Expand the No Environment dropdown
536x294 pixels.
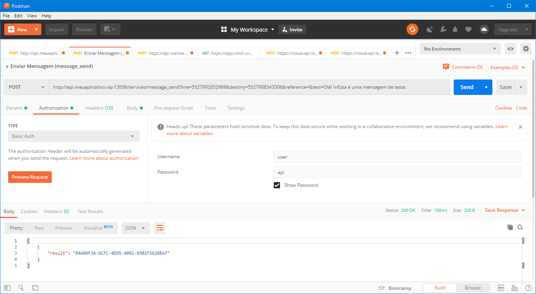(x=460, y=49)
